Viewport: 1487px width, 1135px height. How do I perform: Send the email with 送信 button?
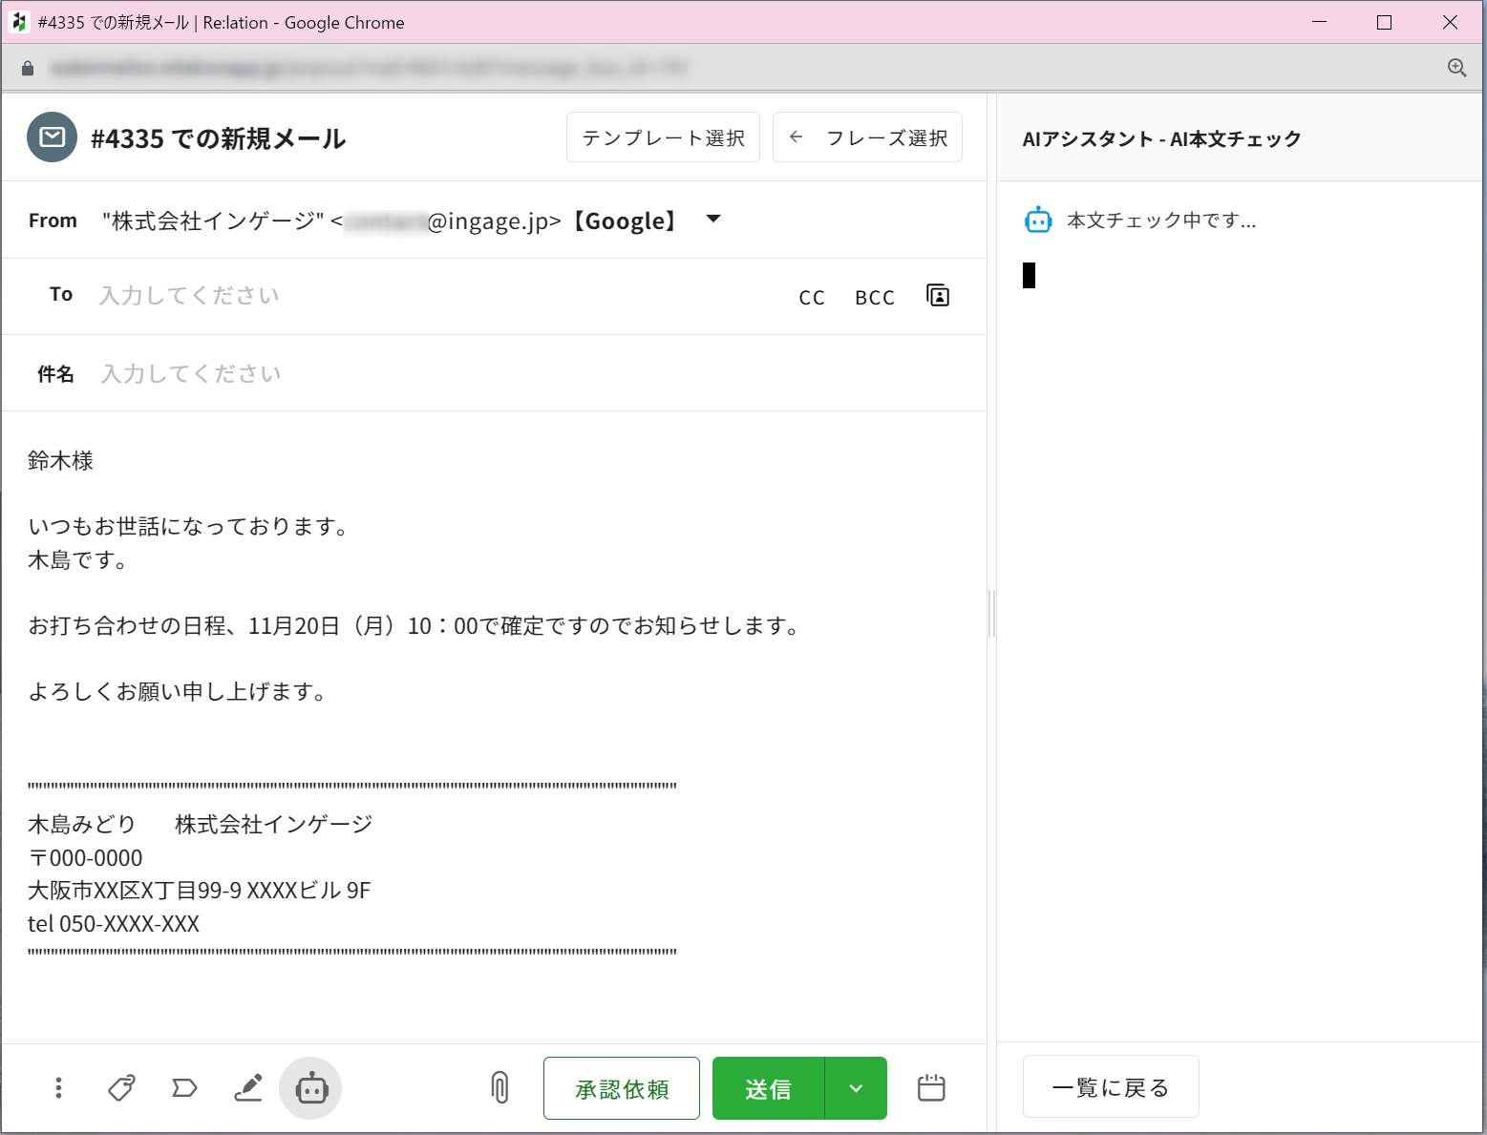pyautogui.click(x=768, y=1088)
